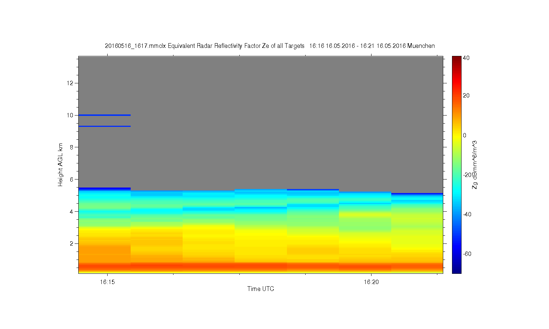Click the dark blue bottom of the colorbar
The width and height of the screenshot is (549, 329).
pos(456,271)
